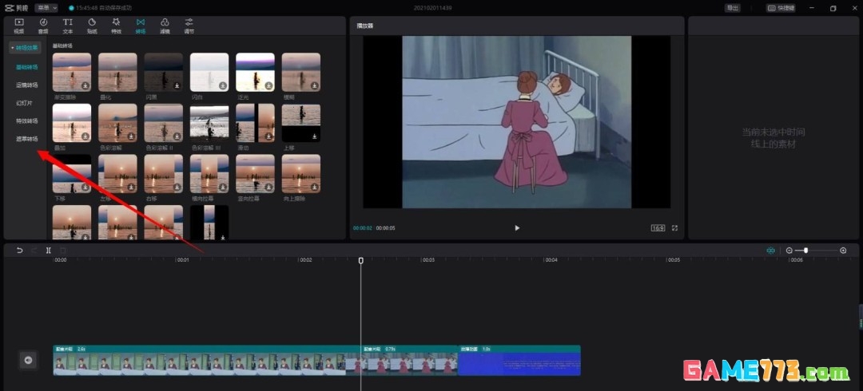Open the 滤镜 (Filters) panel
Screen dimensions: 863x391
point(165,26)
